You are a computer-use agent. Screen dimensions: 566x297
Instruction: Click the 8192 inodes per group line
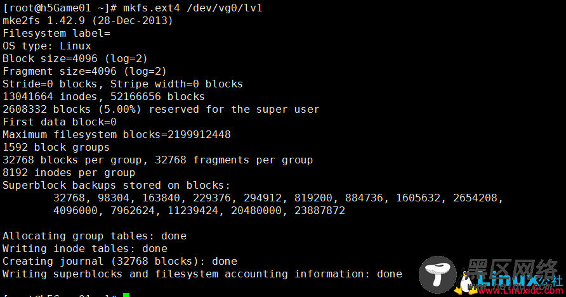[x=69, y=173]
